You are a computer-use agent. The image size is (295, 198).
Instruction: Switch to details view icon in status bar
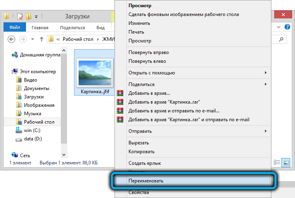277,162
